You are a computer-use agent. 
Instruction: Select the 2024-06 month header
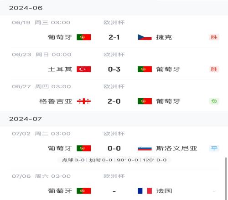[114, 8]
